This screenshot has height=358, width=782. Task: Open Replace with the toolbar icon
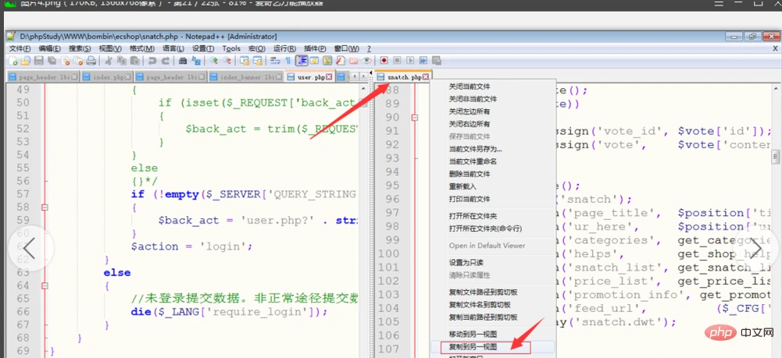(197, 61)
